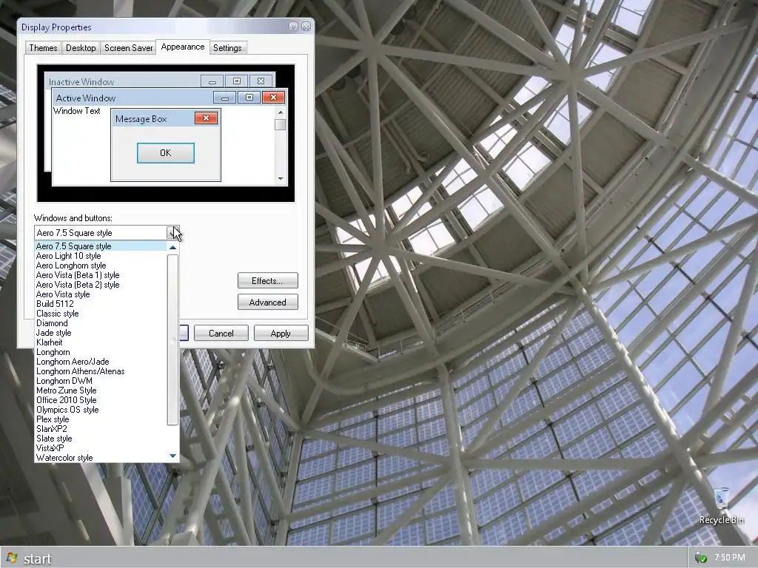Click the style list scroll down arrow
The image size is (758, 568).
click(172, 456)
